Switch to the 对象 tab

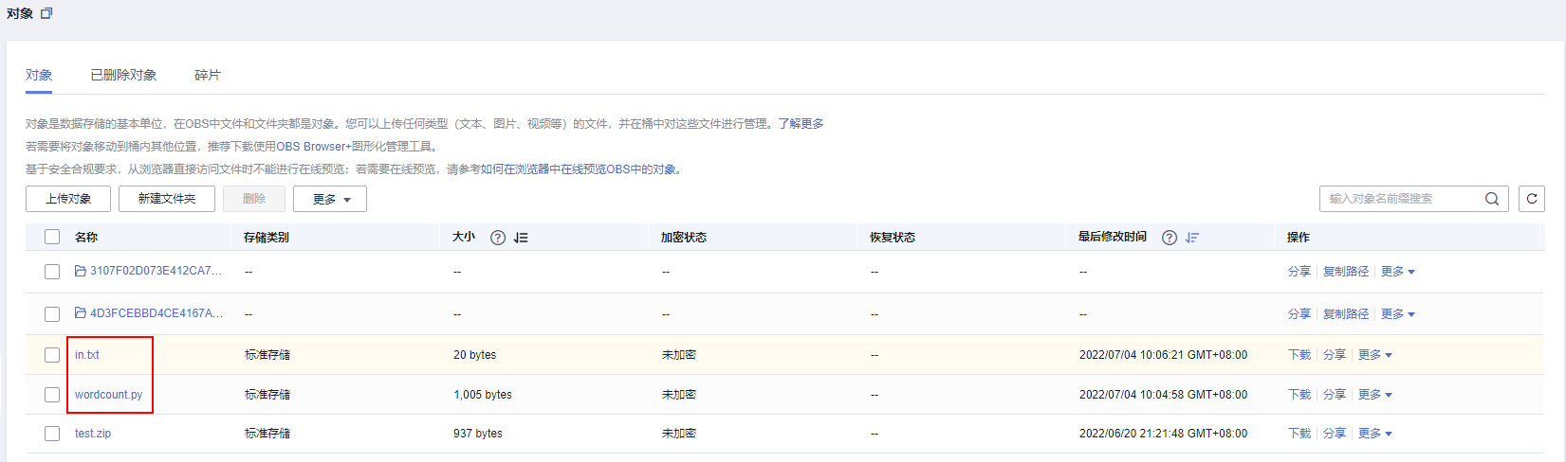coord(39,75)
